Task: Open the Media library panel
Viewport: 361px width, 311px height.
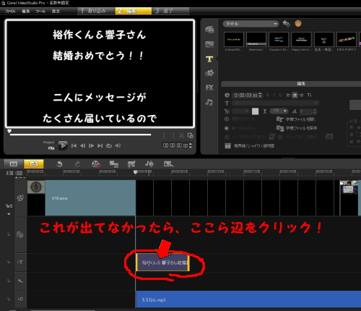Action: pos(209,30)
